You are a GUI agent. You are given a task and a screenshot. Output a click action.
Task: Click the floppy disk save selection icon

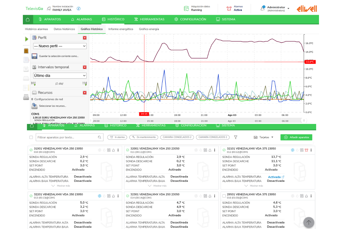(34, 56)
